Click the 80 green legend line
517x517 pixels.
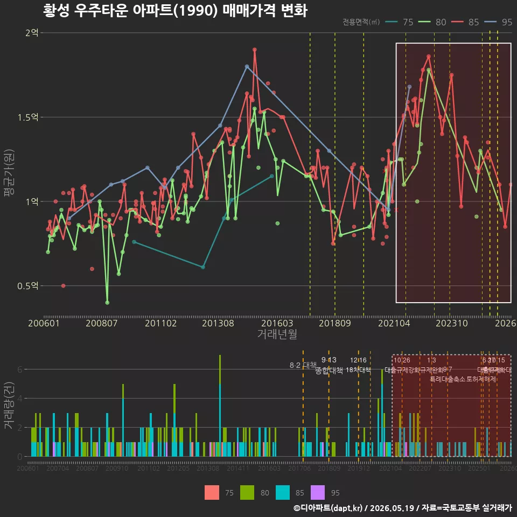[x=424, y=22]
